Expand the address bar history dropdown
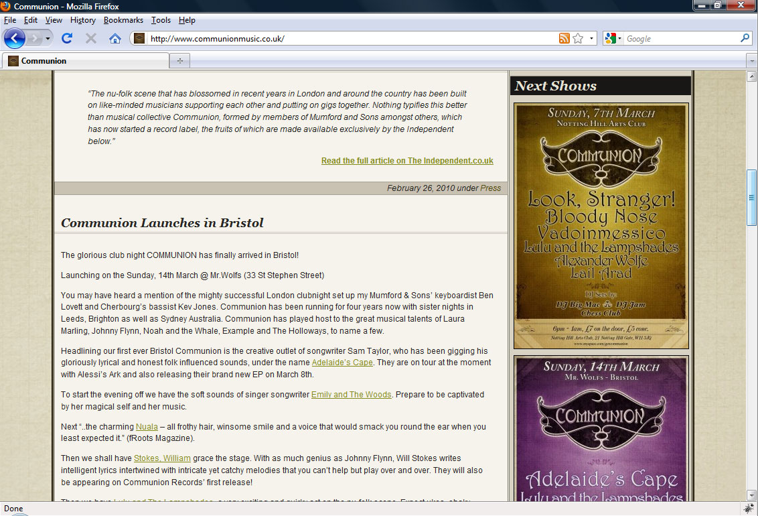This screenshot has height=516, width=758. click(591, 38)
